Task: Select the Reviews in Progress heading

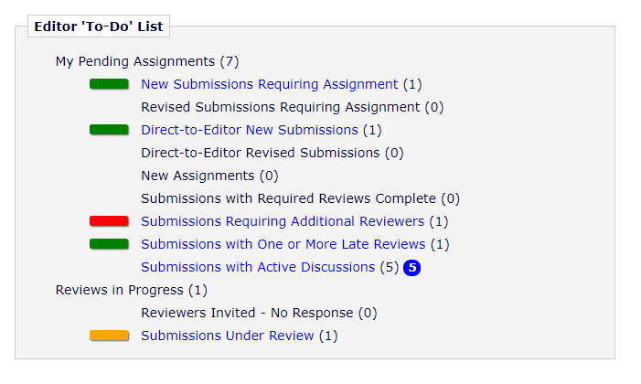Action: 131,290
